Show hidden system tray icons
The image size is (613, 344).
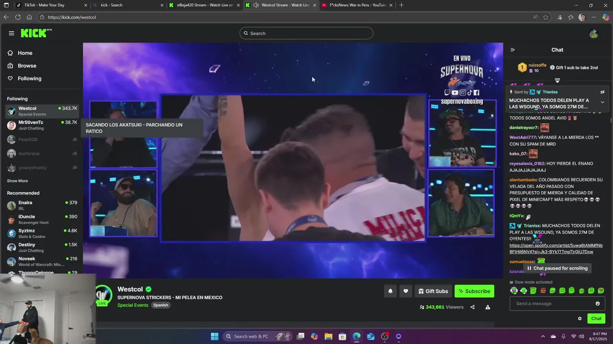543,336
